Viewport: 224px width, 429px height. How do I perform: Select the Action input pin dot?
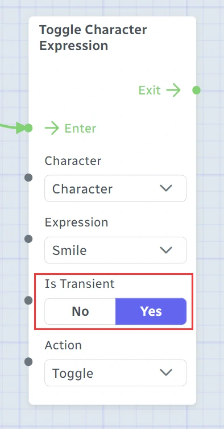(28, 362)
